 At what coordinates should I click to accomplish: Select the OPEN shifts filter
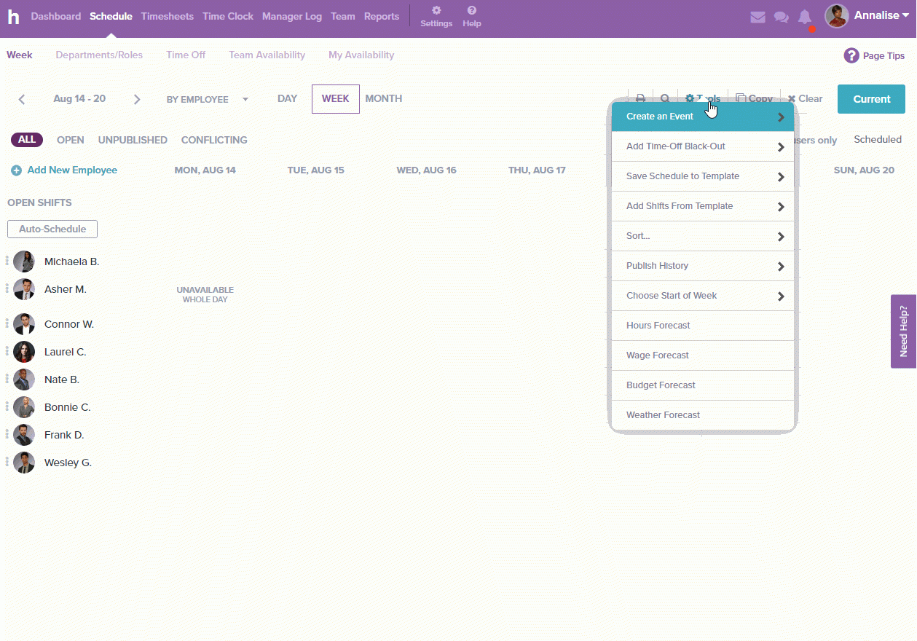[x=71, y=140]
